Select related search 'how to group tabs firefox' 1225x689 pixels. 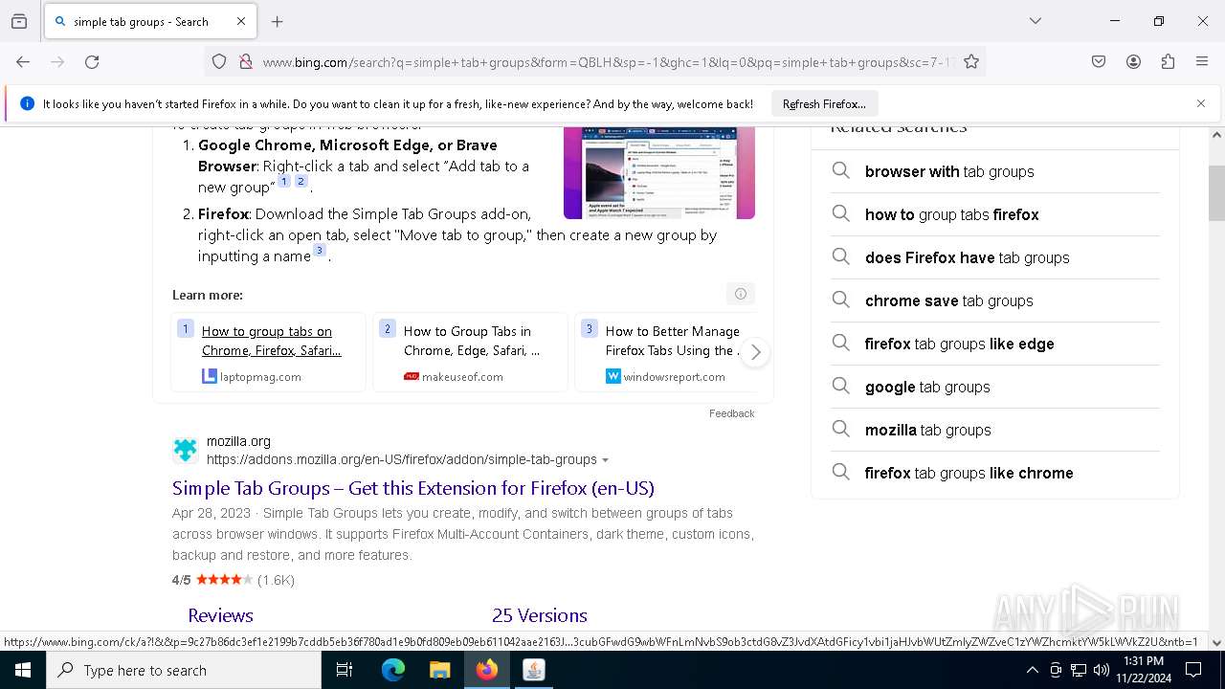coord(995,214)
